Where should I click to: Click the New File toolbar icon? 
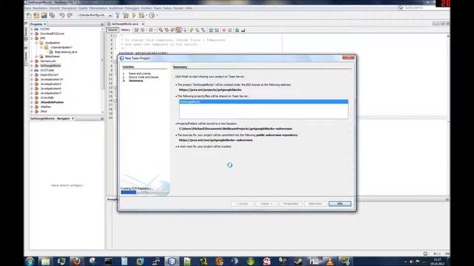point(29,15)
